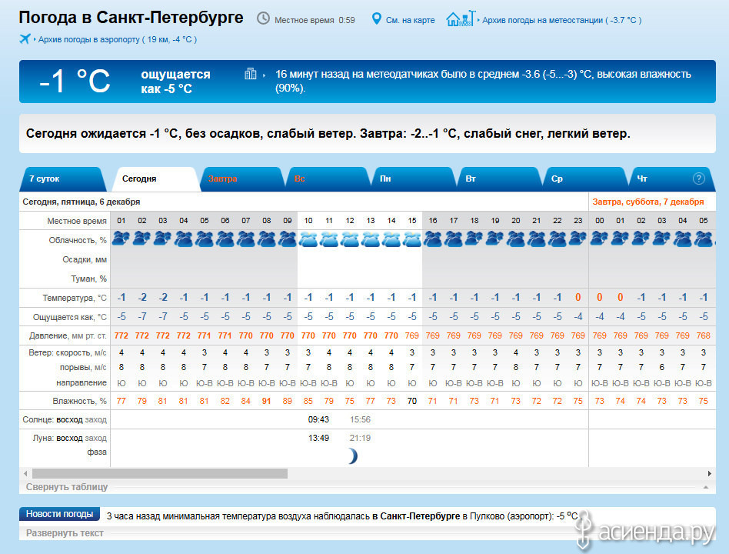Click the cloud icon for hour 07
This screenshot has width=729, height=554.
(x=246, y=239)
